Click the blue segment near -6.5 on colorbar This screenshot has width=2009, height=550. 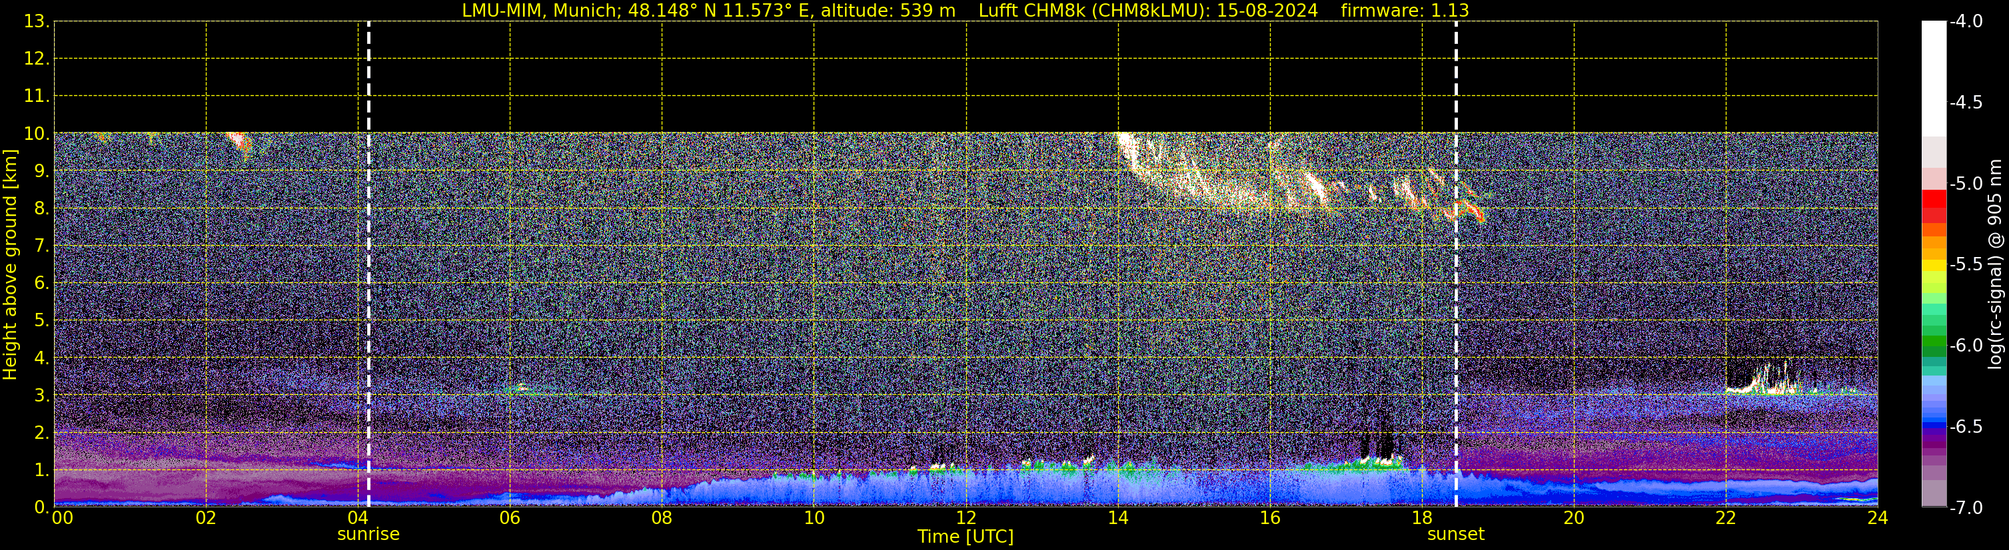[x=1934, y=427]
